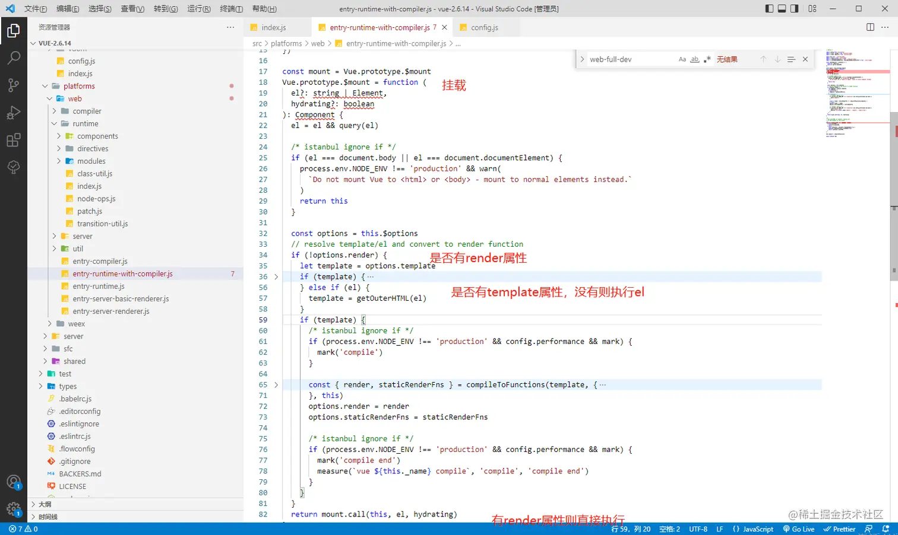Image resolution: width=898 pixels, height=535 pixels.
Task: Toggle match case in find widget
Action: 682,59
